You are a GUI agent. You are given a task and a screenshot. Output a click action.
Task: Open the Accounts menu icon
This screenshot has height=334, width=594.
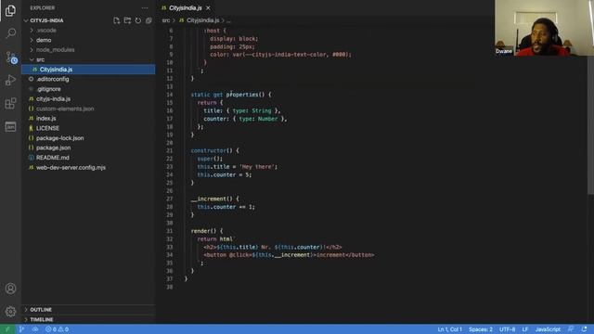(10, 289)
